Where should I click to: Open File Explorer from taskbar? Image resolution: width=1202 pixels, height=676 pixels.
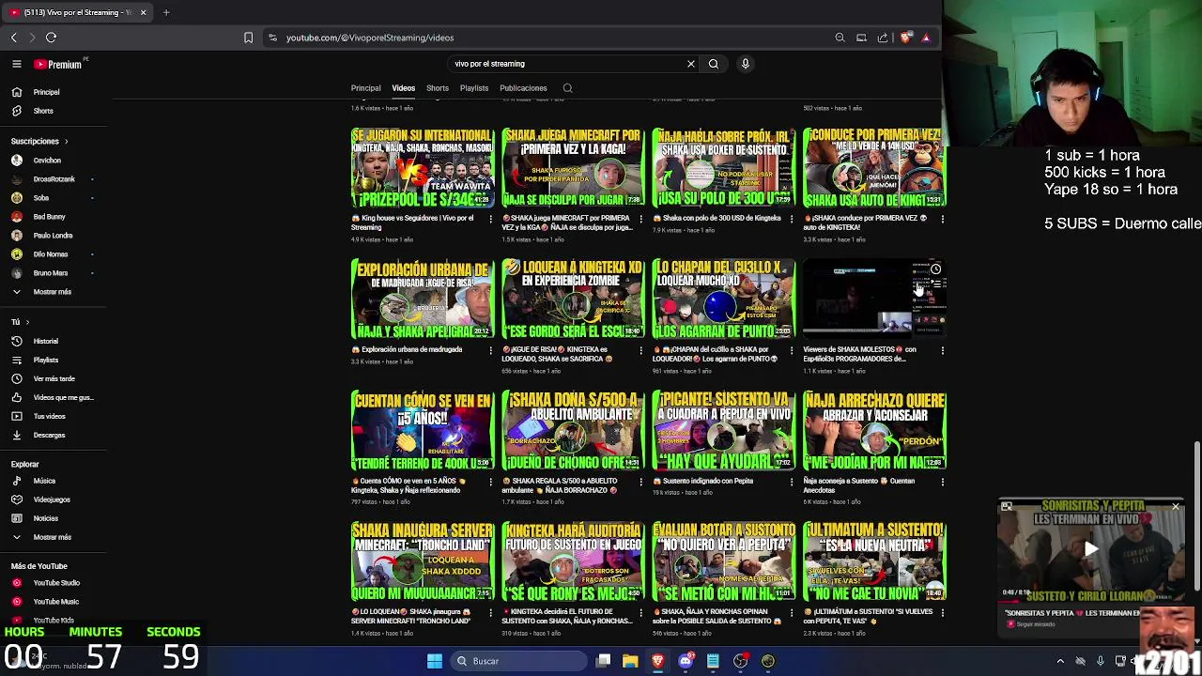click(x=630, y=661)
